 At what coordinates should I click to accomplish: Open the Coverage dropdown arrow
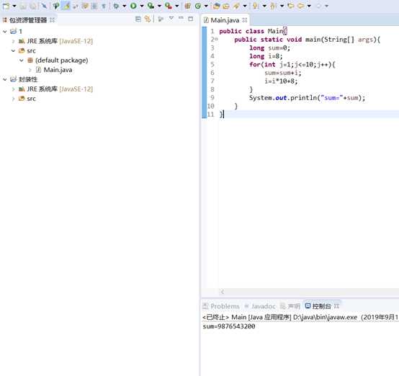click(x=159, y=6)
